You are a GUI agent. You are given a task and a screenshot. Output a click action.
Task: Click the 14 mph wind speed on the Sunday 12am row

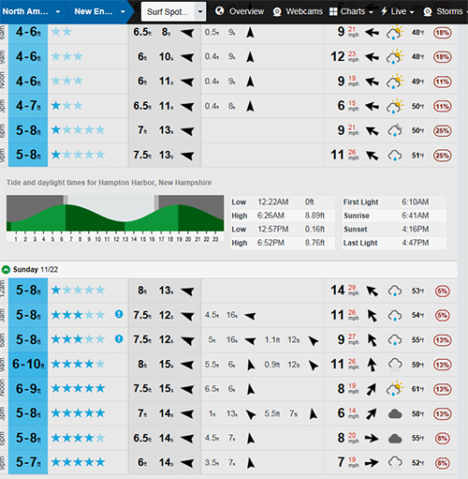[338, 291]
